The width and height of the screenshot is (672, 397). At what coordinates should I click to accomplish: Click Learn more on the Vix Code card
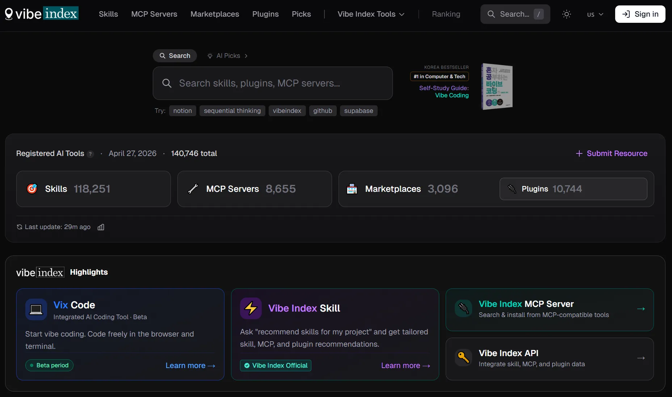pos(190,366)
